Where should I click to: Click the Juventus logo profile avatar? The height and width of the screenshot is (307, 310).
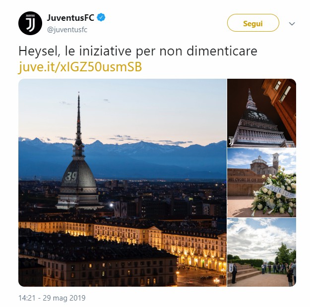(30, 23)
